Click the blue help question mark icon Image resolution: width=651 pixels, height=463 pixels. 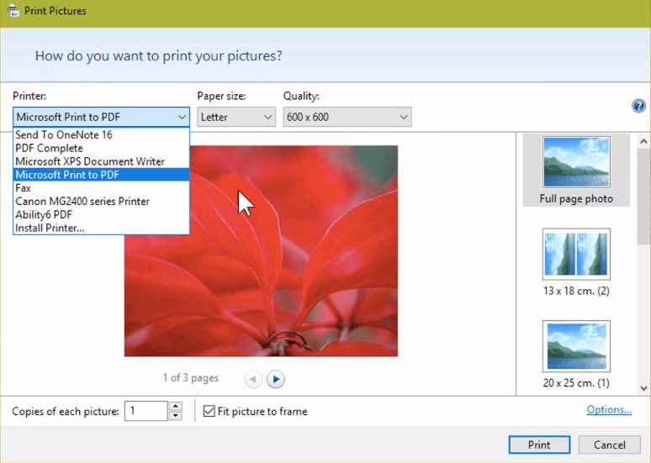(x=638, y=106)
